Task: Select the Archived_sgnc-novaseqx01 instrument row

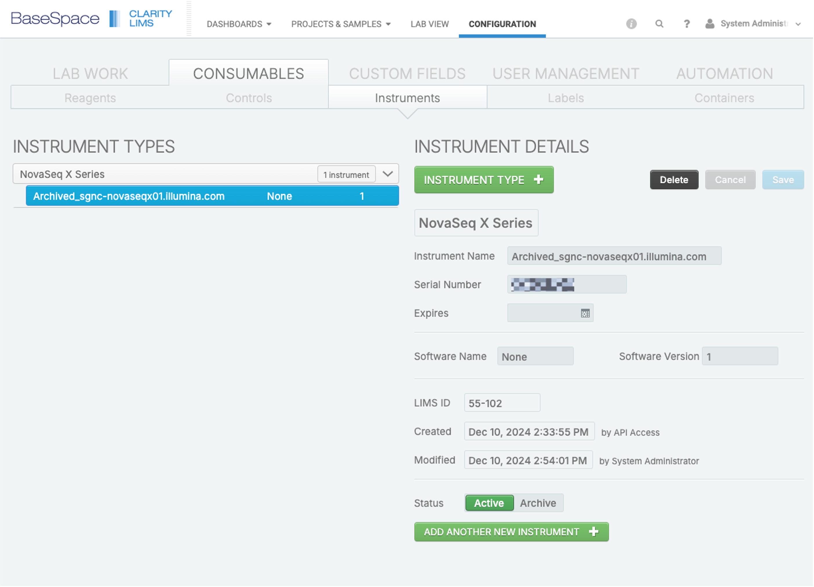Action: (212, 196)
